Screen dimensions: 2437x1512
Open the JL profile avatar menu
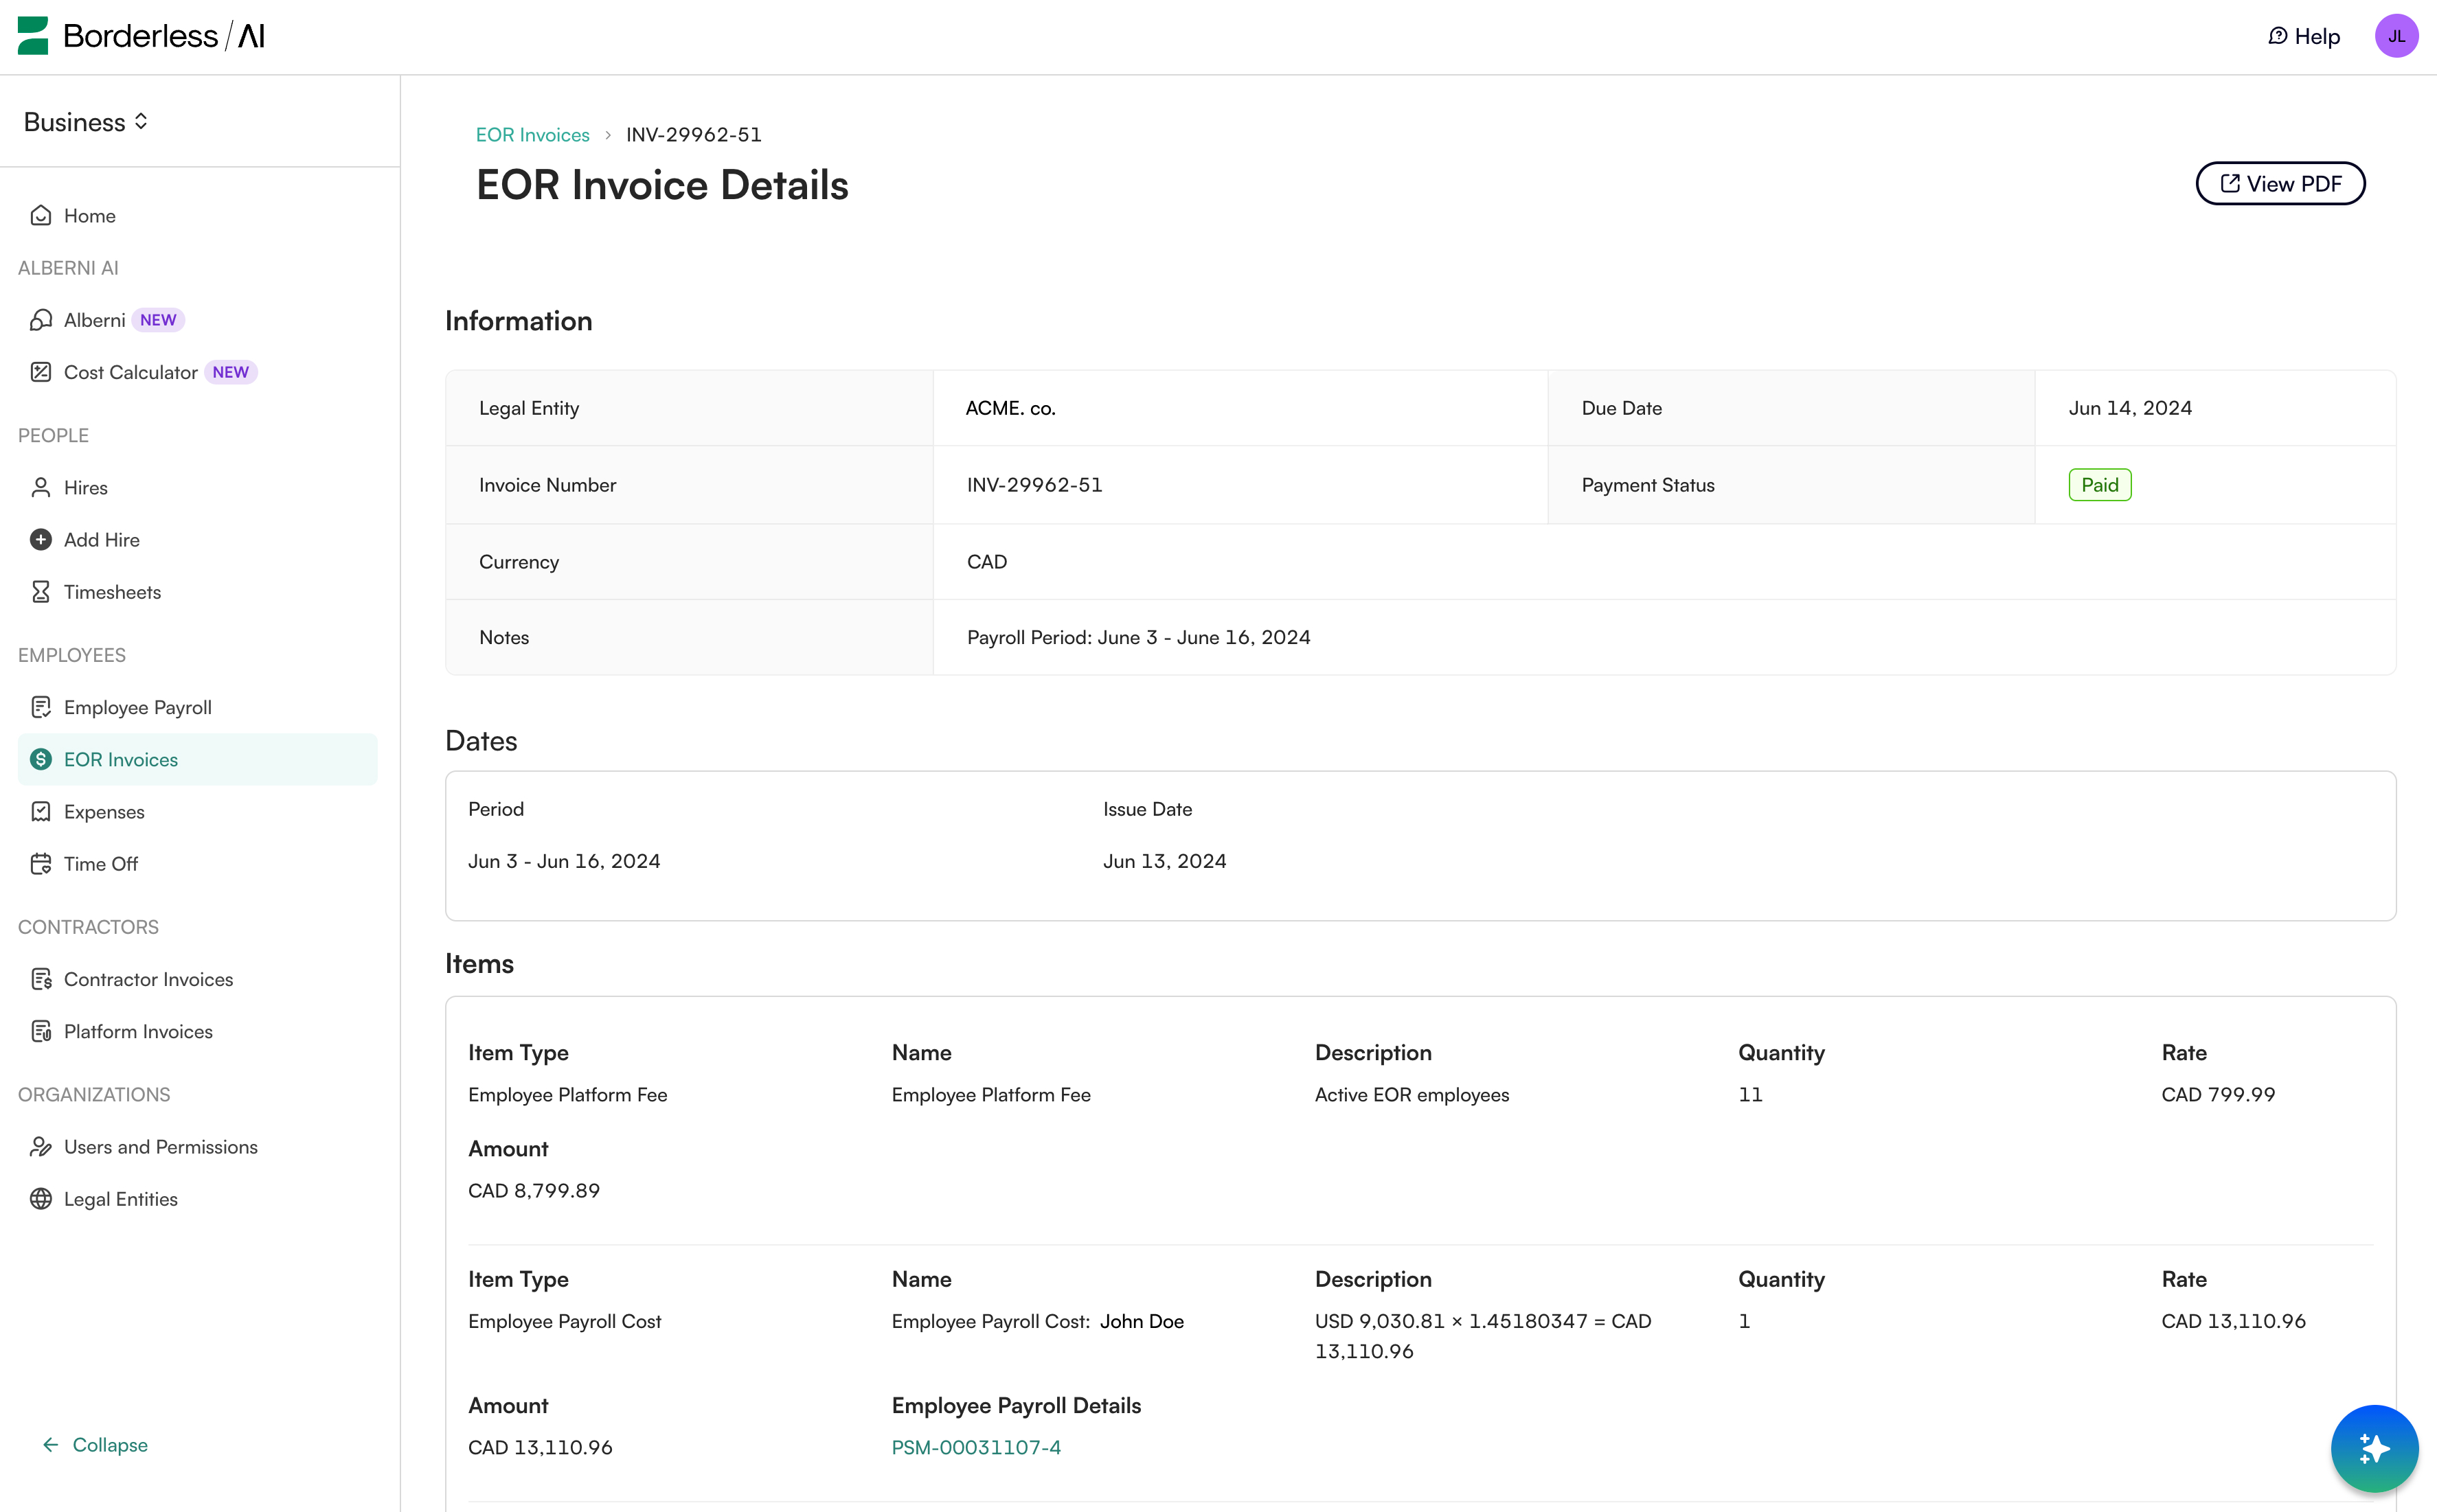click(x=2397, y=35)
